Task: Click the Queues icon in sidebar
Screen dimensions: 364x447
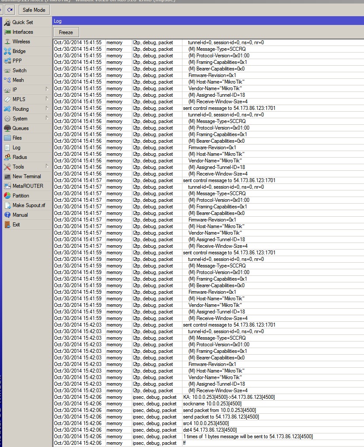Action: pyautogui.click(x=7, y=128)
